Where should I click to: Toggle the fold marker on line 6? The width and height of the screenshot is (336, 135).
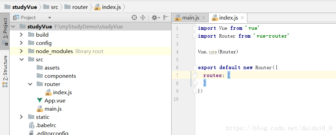point(195,67)
